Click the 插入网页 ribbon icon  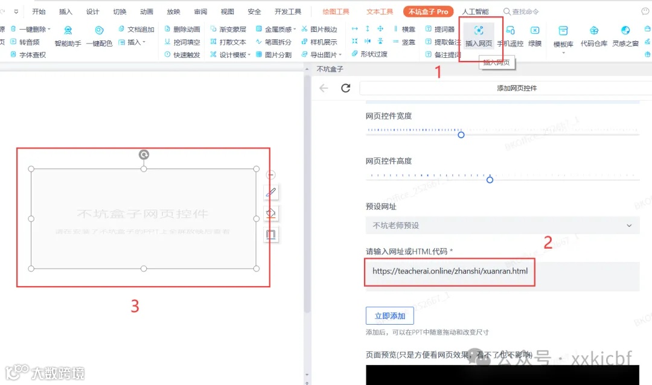tap(479, 30)
